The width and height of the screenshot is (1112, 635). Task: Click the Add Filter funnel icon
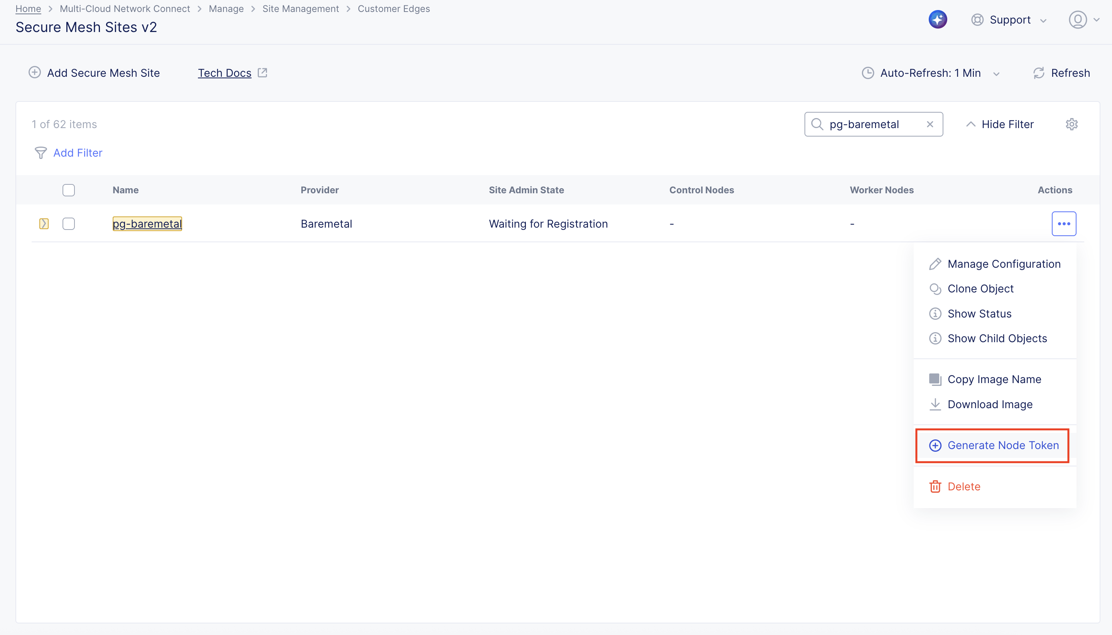pyautogui.click(x=41, y=153)
